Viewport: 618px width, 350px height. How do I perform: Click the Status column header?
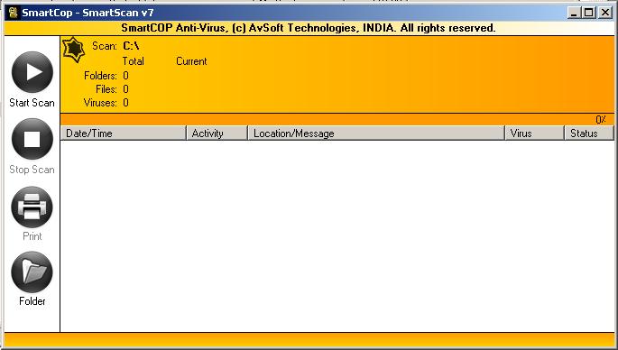point(589,134)
